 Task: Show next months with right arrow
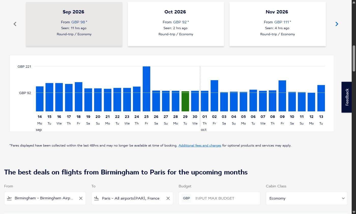click(337, 24)
